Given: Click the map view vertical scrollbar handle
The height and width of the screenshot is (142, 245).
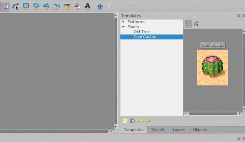Looking at the screenshot, I should 116,71.
